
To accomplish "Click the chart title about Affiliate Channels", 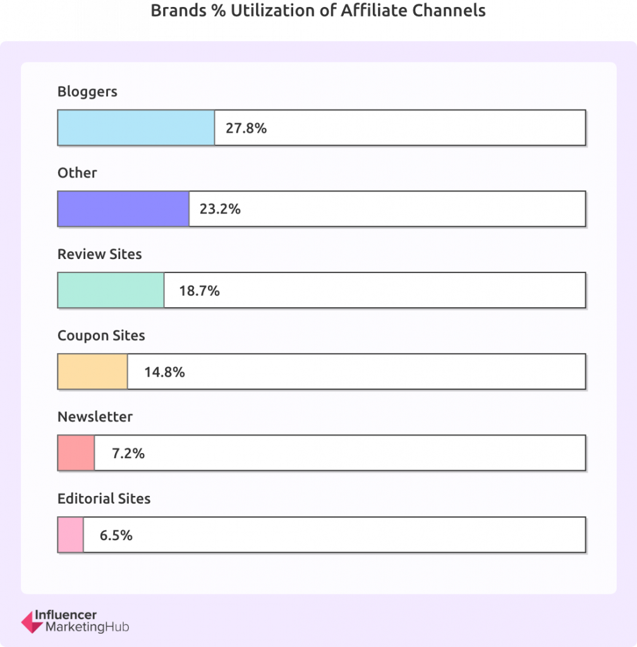I will tap(318, 10).
